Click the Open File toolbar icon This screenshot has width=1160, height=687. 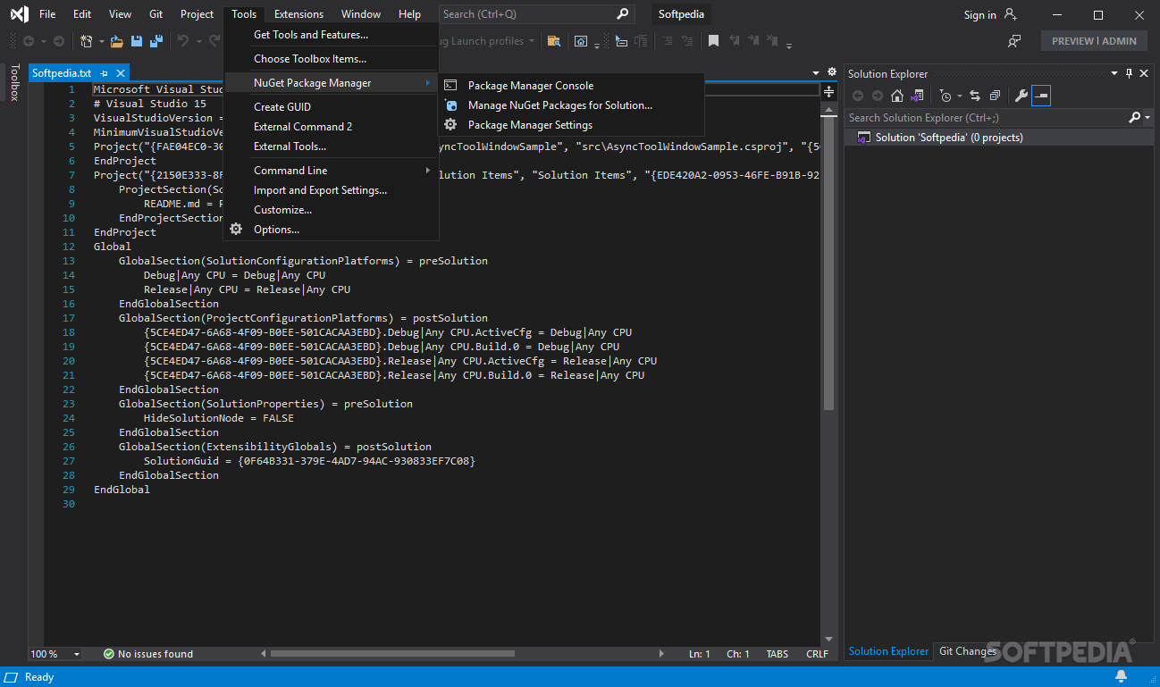[116, 41]
